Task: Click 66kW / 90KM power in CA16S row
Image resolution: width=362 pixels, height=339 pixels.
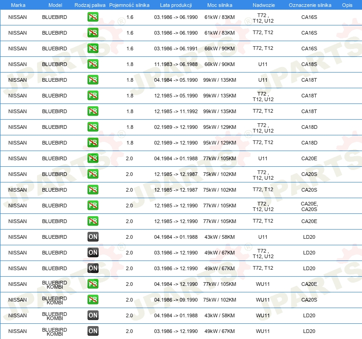Action: coord(219,48)
